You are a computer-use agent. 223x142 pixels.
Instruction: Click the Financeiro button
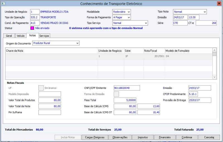166,137
